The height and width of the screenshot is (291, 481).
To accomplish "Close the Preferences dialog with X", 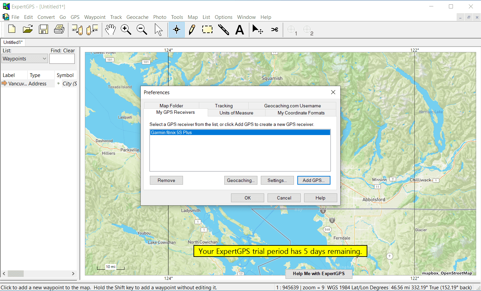I will click(333, 92).
